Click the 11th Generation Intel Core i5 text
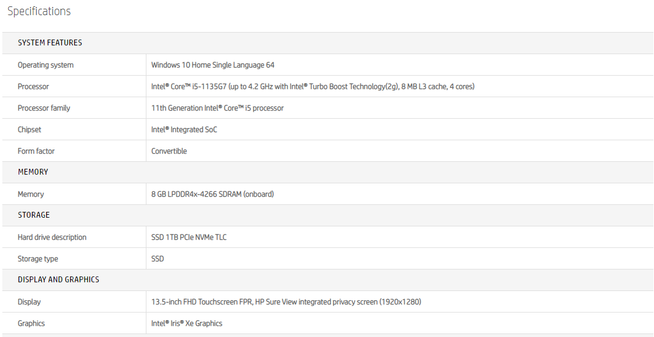 218,108
